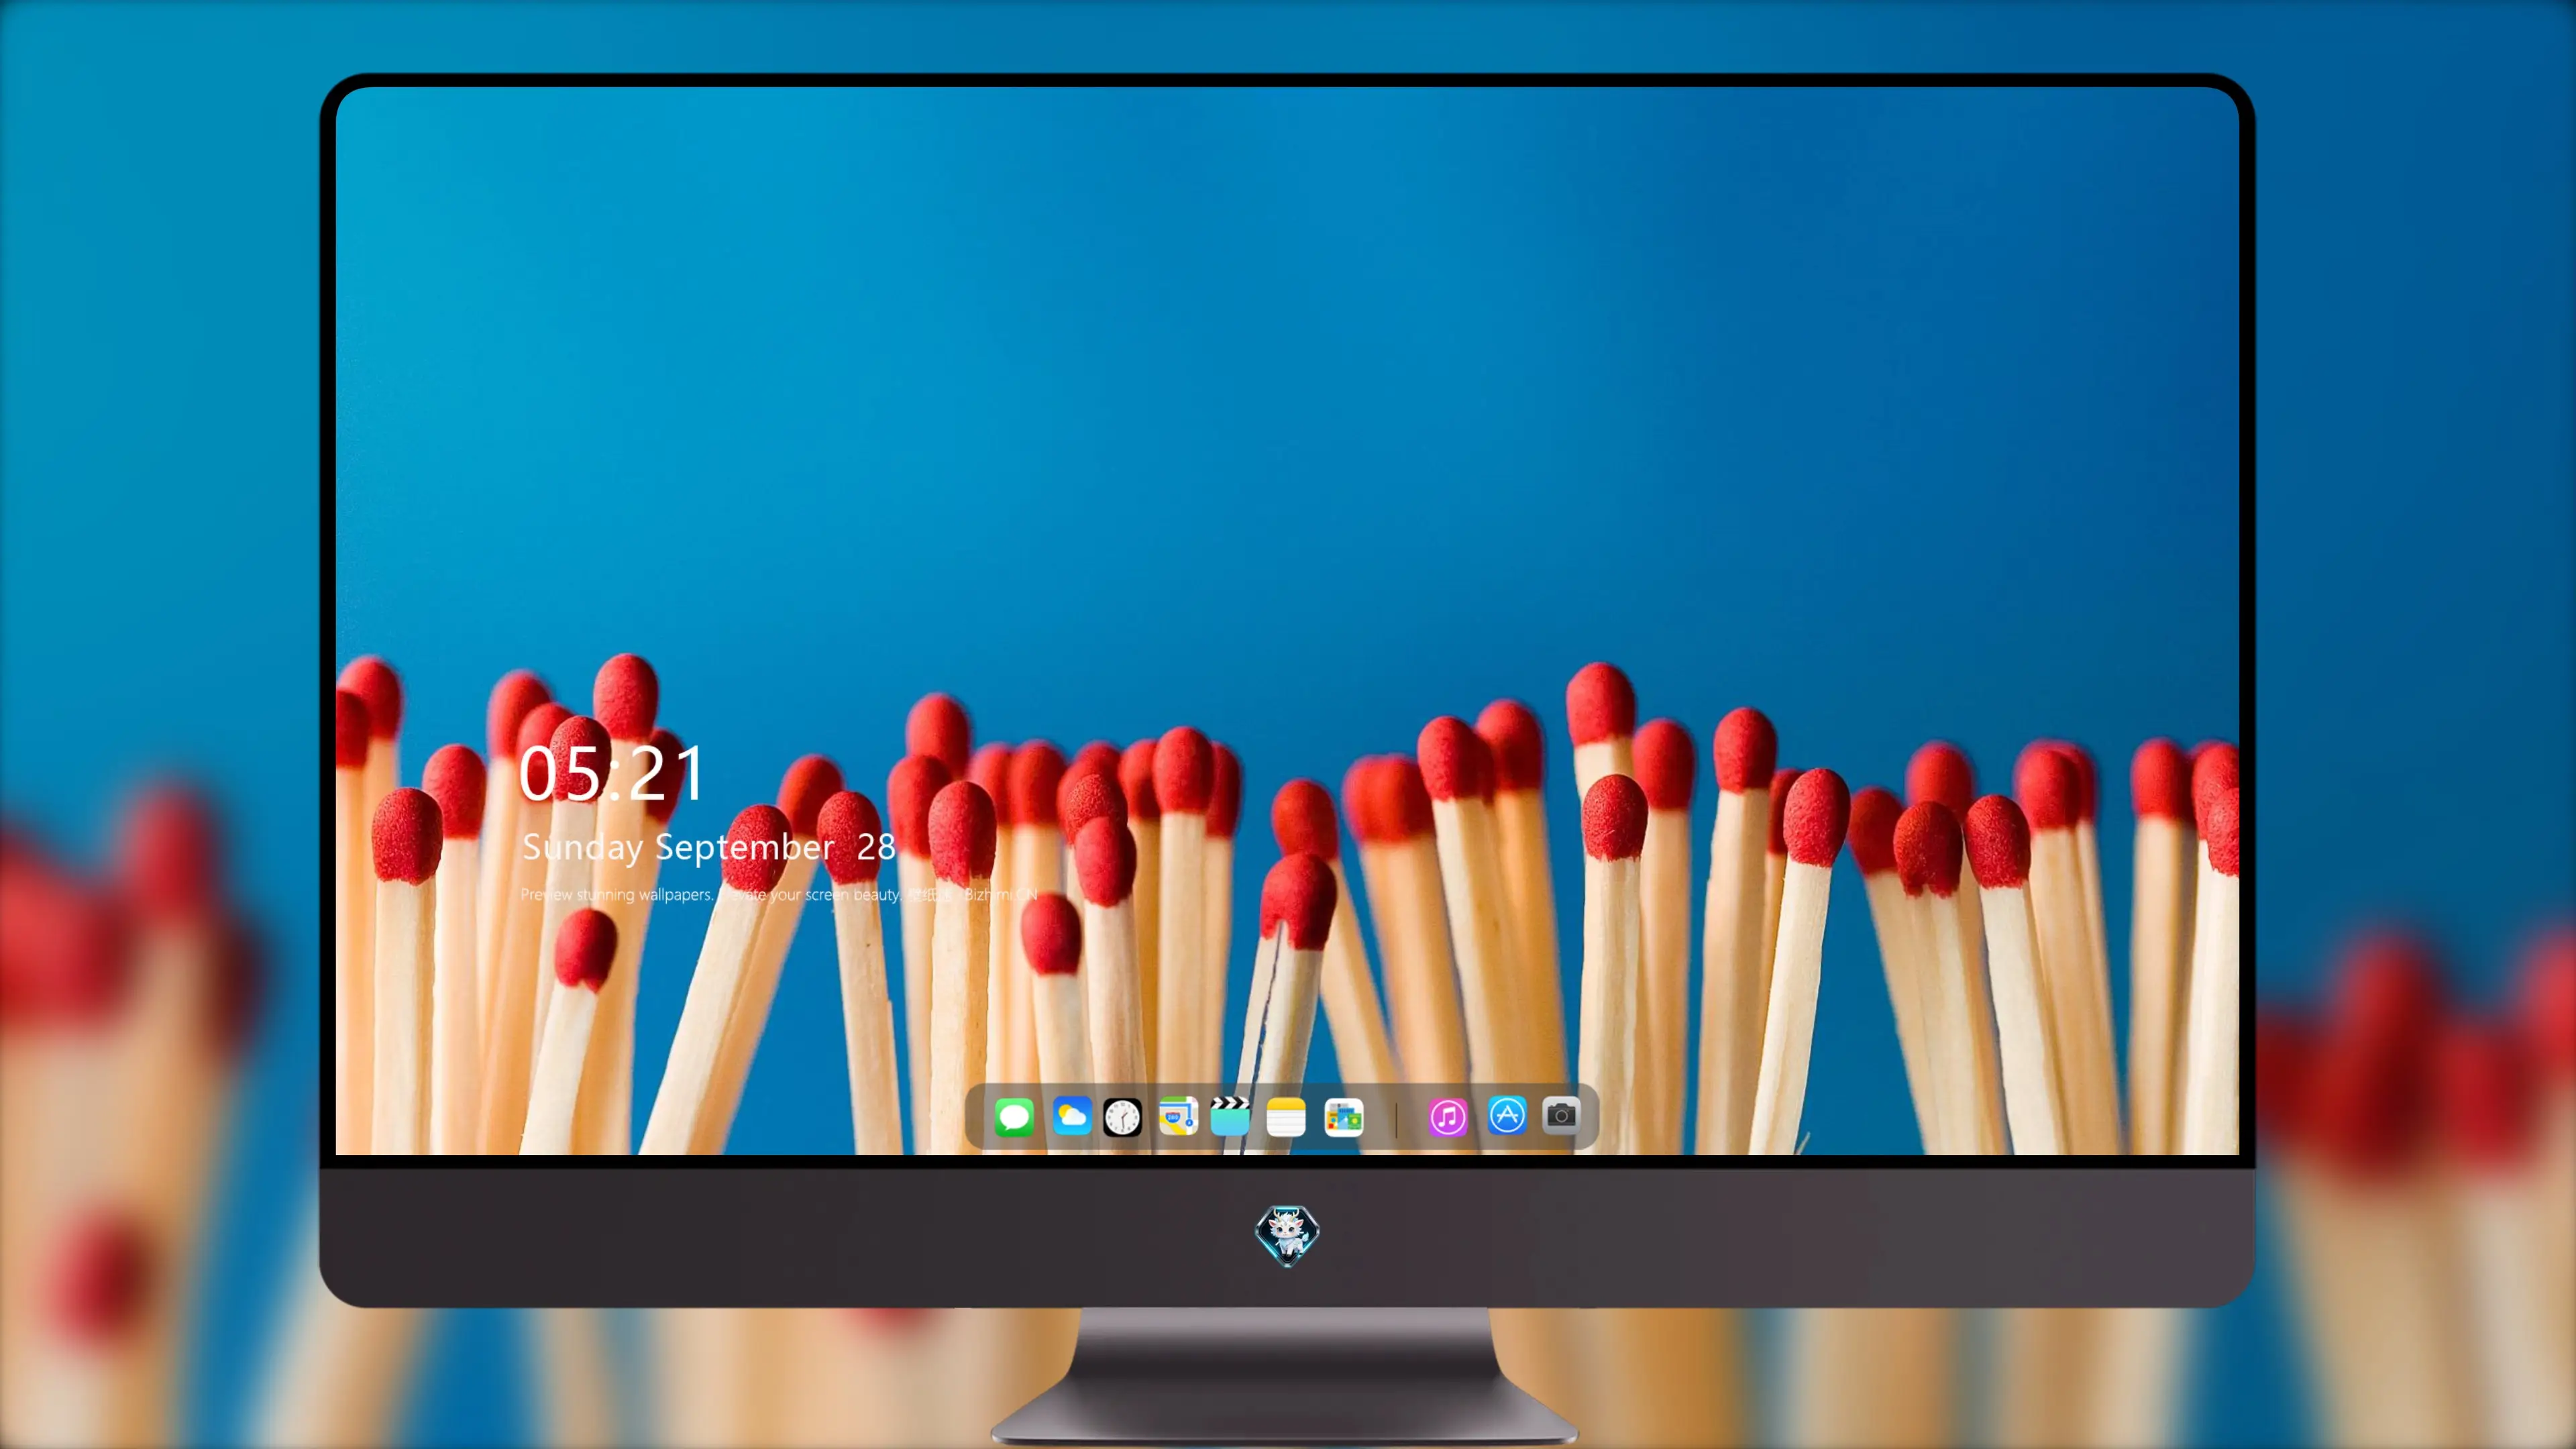Click the dragon mascot logo on monitor bezel
The width and height of the screenshot is (2576, 1449).
click(x=1287, y=1236)
